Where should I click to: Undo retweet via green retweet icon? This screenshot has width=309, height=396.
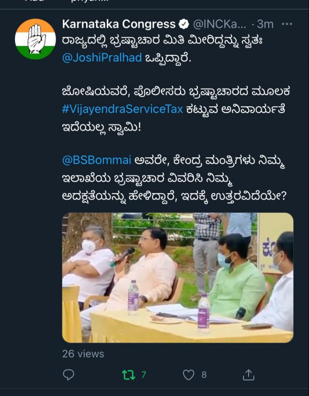128,375
